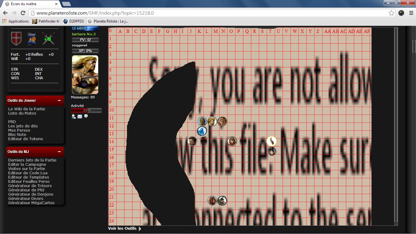Select the yellow-ringed animal token
416x234 pixels.
pyautogui.click(x=271, y=141)
